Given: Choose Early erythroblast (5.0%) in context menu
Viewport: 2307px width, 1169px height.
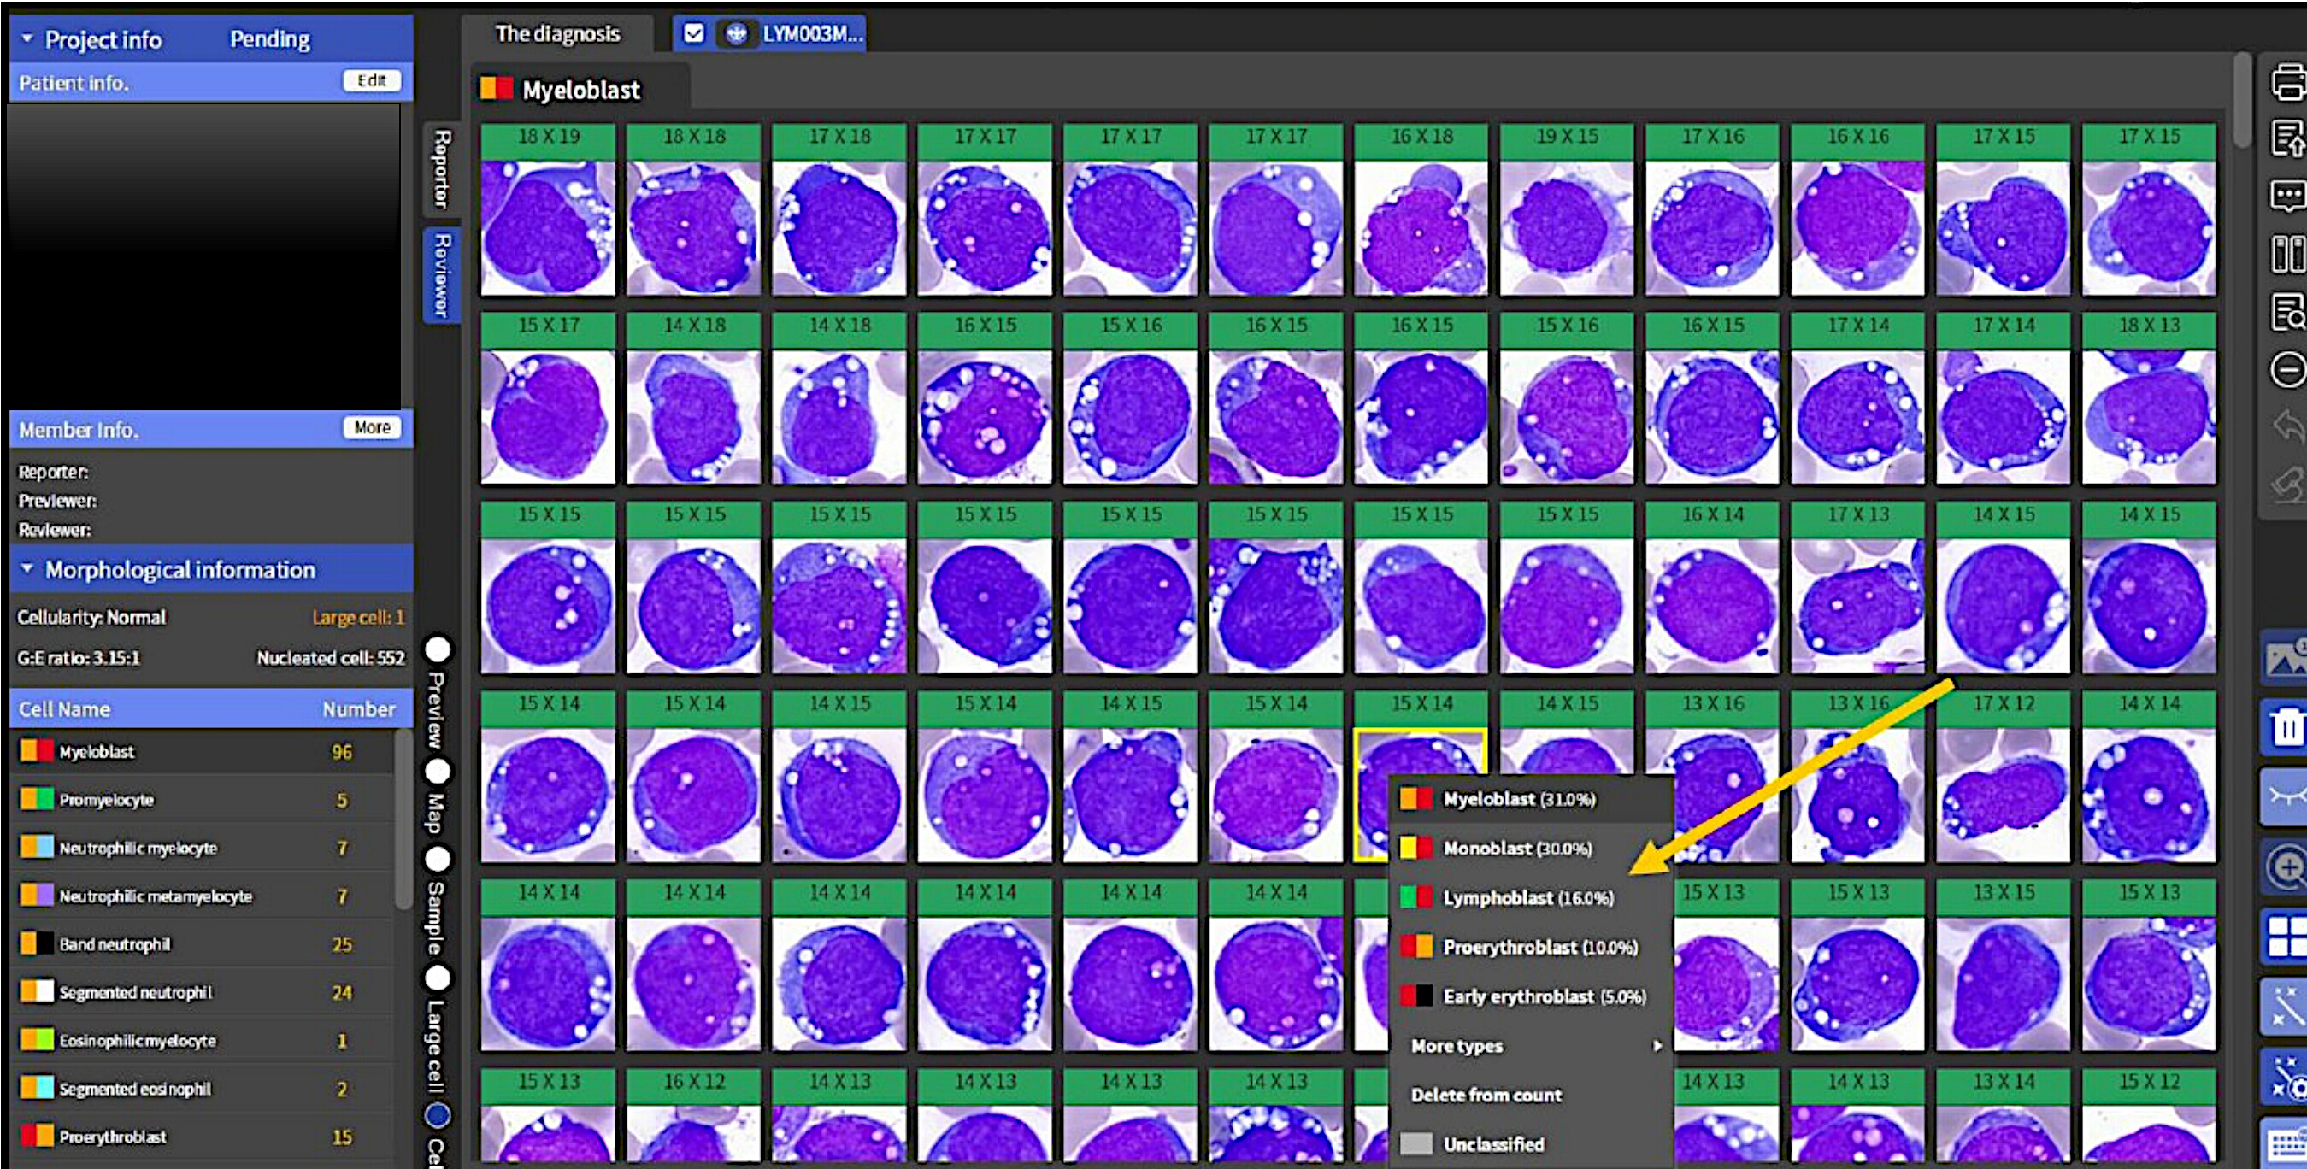Looking at the screenshot, I should click(1533, 996).
